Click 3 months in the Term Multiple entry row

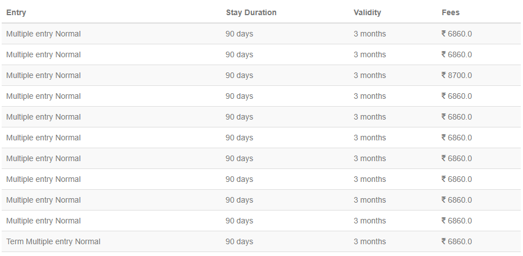369,242
